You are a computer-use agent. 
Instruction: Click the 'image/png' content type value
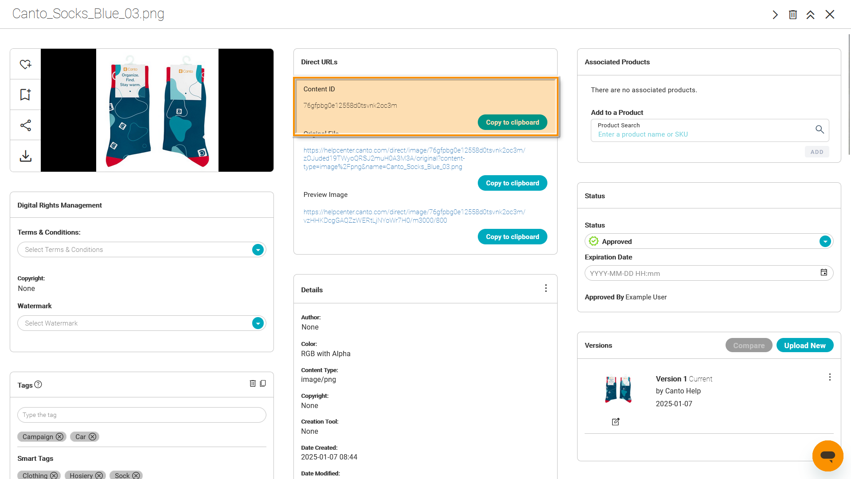pos(318,380)
